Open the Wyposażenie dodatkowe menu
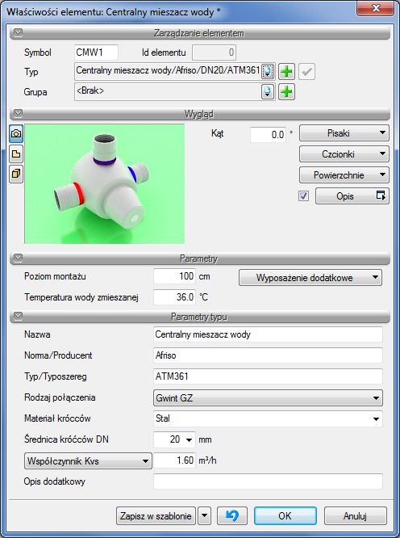This screenshot has height=538, width=400. tap(310, 278)
